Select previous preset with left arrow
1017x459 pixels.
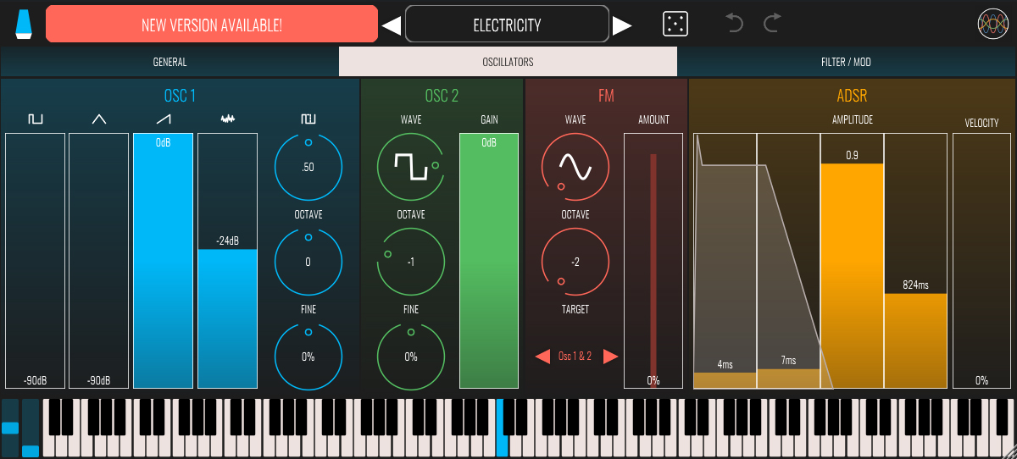391,25
